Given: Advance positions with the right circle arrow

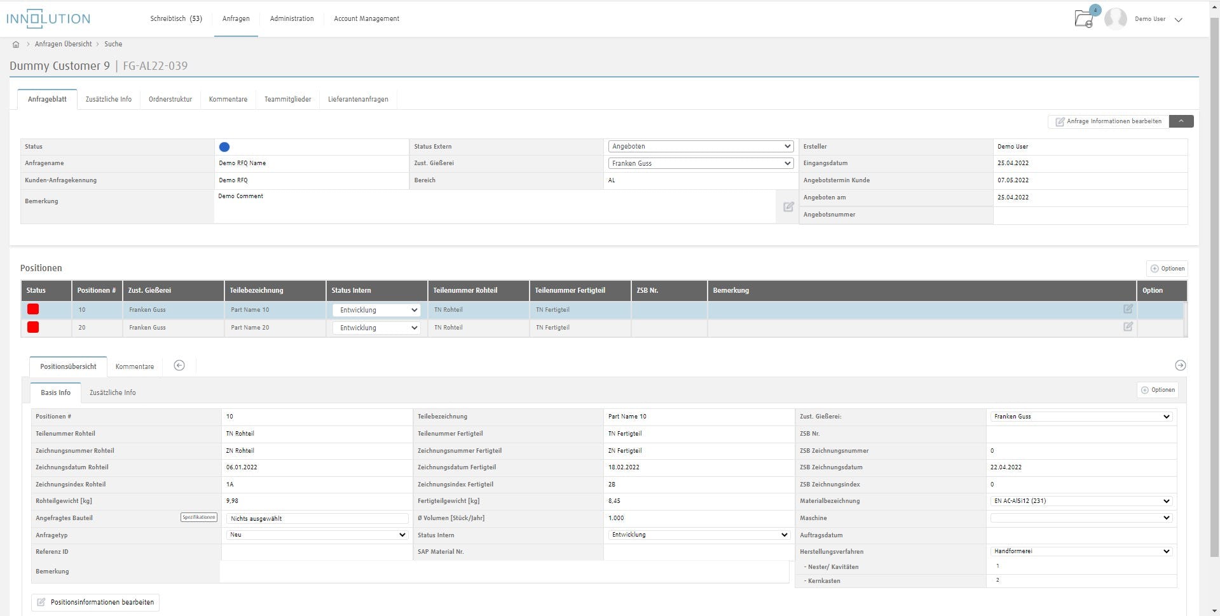Looking at the screenshot, I should click(x=1181, y=365).
